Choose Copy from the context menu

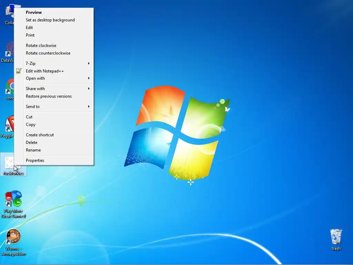click(x=54, y=125)
